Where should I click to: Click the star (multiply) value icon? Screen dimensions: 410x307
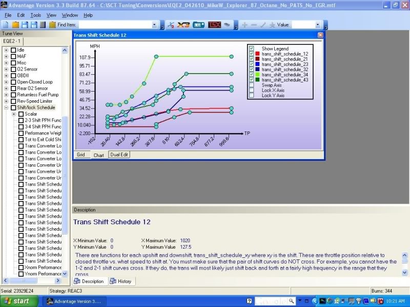[272, 25]
